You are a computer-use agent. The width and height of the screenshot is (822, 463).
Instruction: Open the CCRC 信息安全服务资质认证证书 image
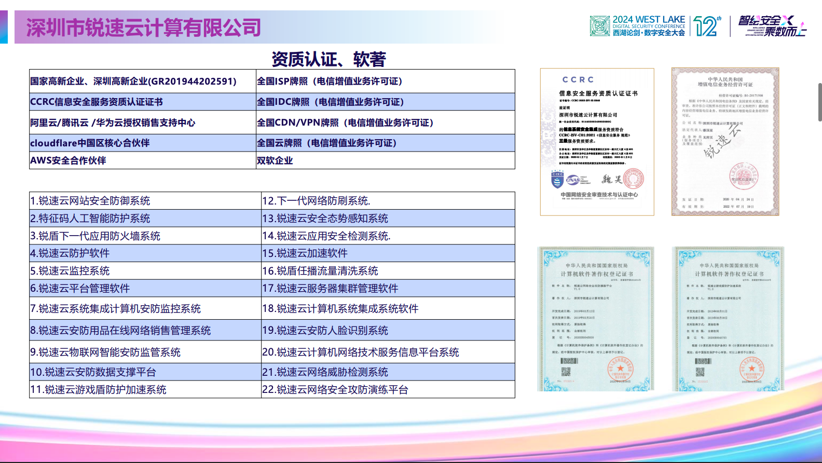tap(597, 142)
